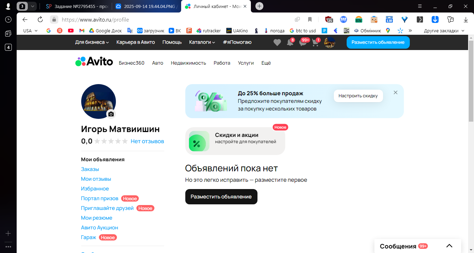Open the YouTube bookmark

pos(71,31)
